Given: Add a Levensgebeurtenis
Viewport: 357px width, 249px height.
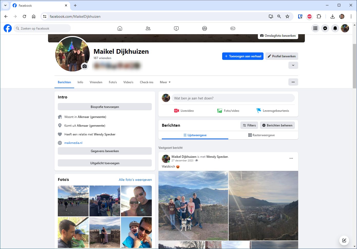Looking at the screenshot, I should (273, 111).
